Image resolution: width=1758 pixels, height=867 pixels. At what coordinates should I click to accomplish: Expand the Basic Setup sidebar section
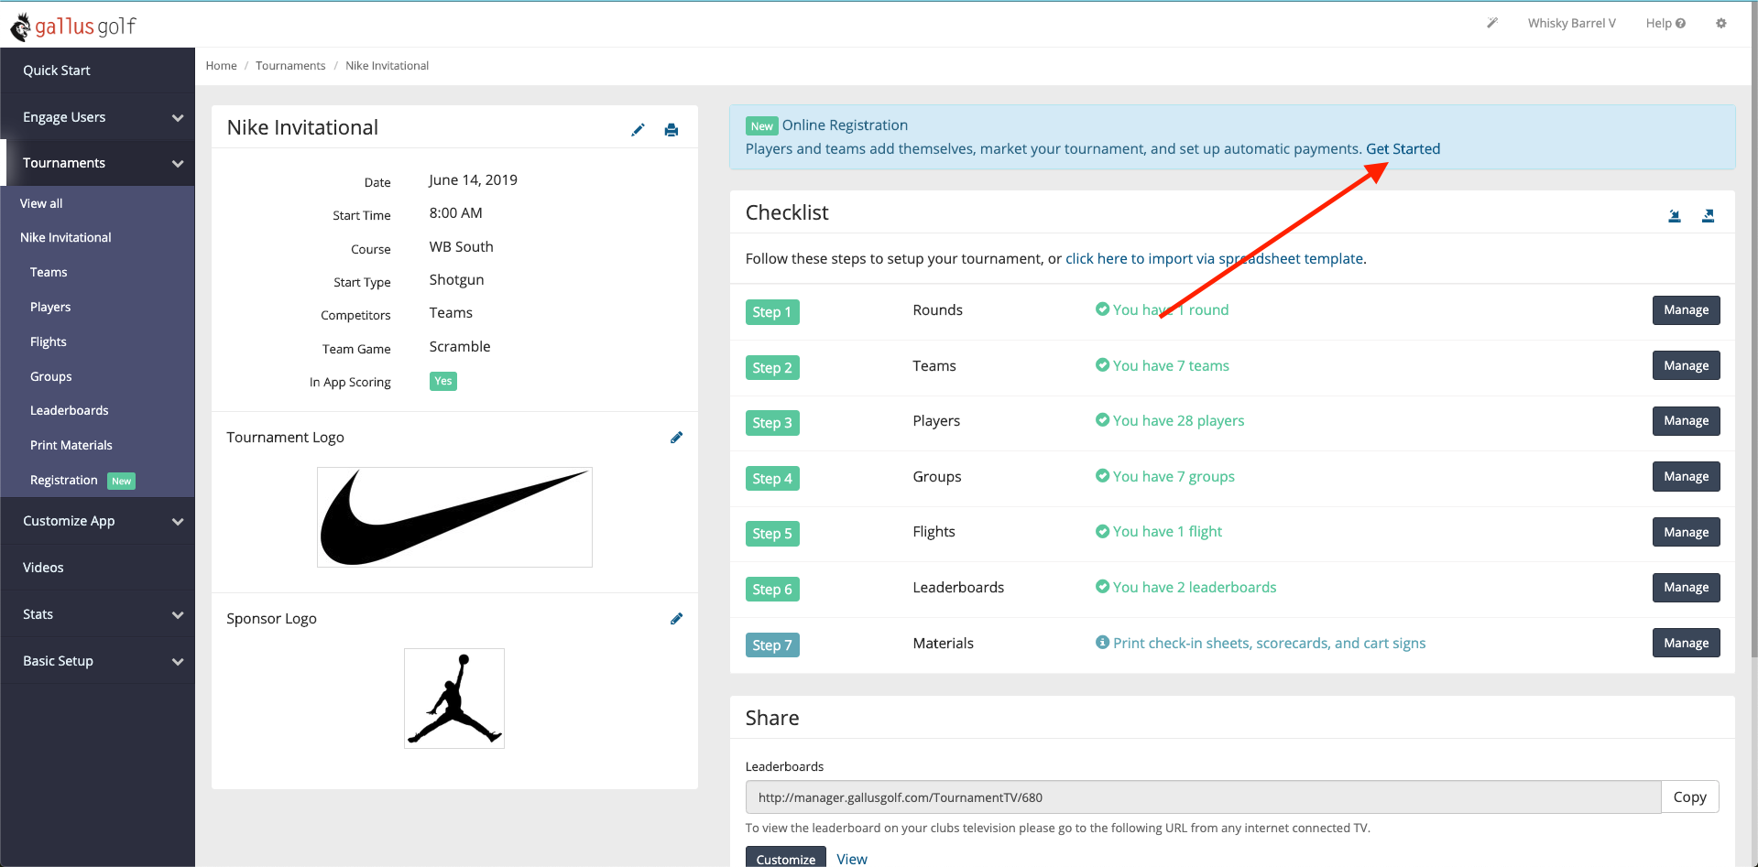click(97, 661)
